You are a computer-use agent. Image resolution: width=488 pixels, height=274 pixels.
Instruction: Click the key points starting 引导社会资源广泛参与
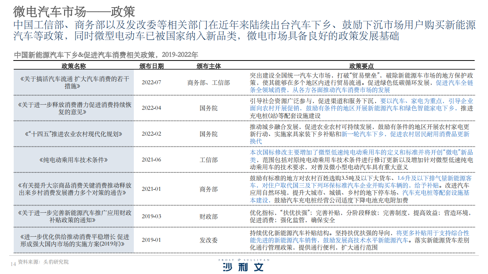coord(362,108)
